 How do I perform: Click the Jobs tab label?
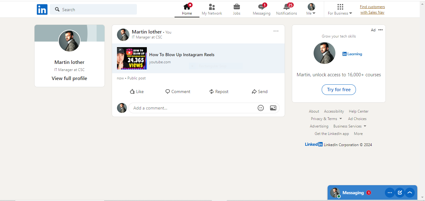237,13
